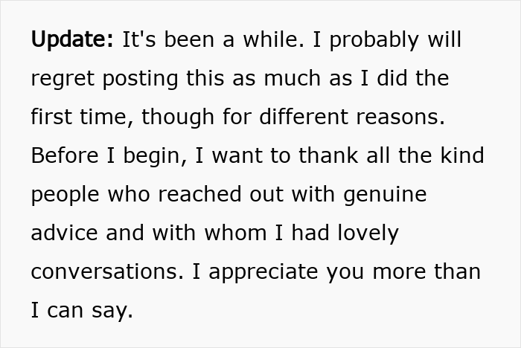Viewport: 521px width, 348px height.
Task: Click the final words 'I can say.'
Action: coord(82,311)
